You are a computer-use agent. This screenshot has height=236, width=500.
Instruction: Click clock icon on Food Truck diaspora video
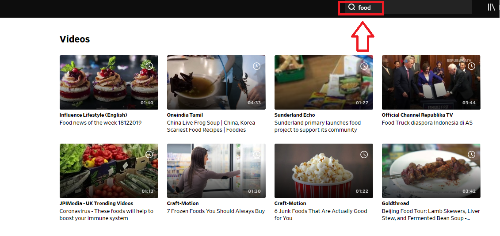coord(472,66)
